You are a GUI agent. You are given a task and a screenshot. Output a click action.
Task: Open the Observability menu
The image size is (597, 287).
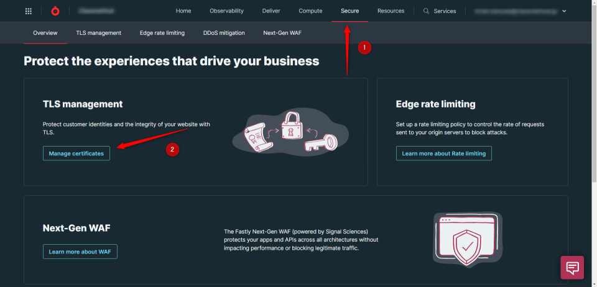(226, 11)
